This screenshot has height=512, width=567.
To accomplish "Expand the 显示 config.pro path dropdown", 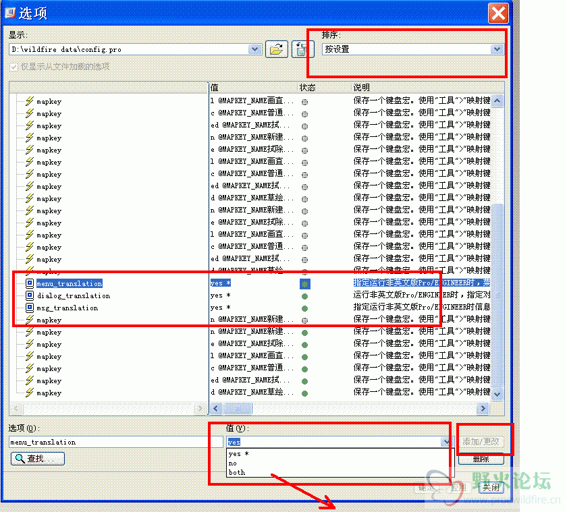I will point(255,49).
